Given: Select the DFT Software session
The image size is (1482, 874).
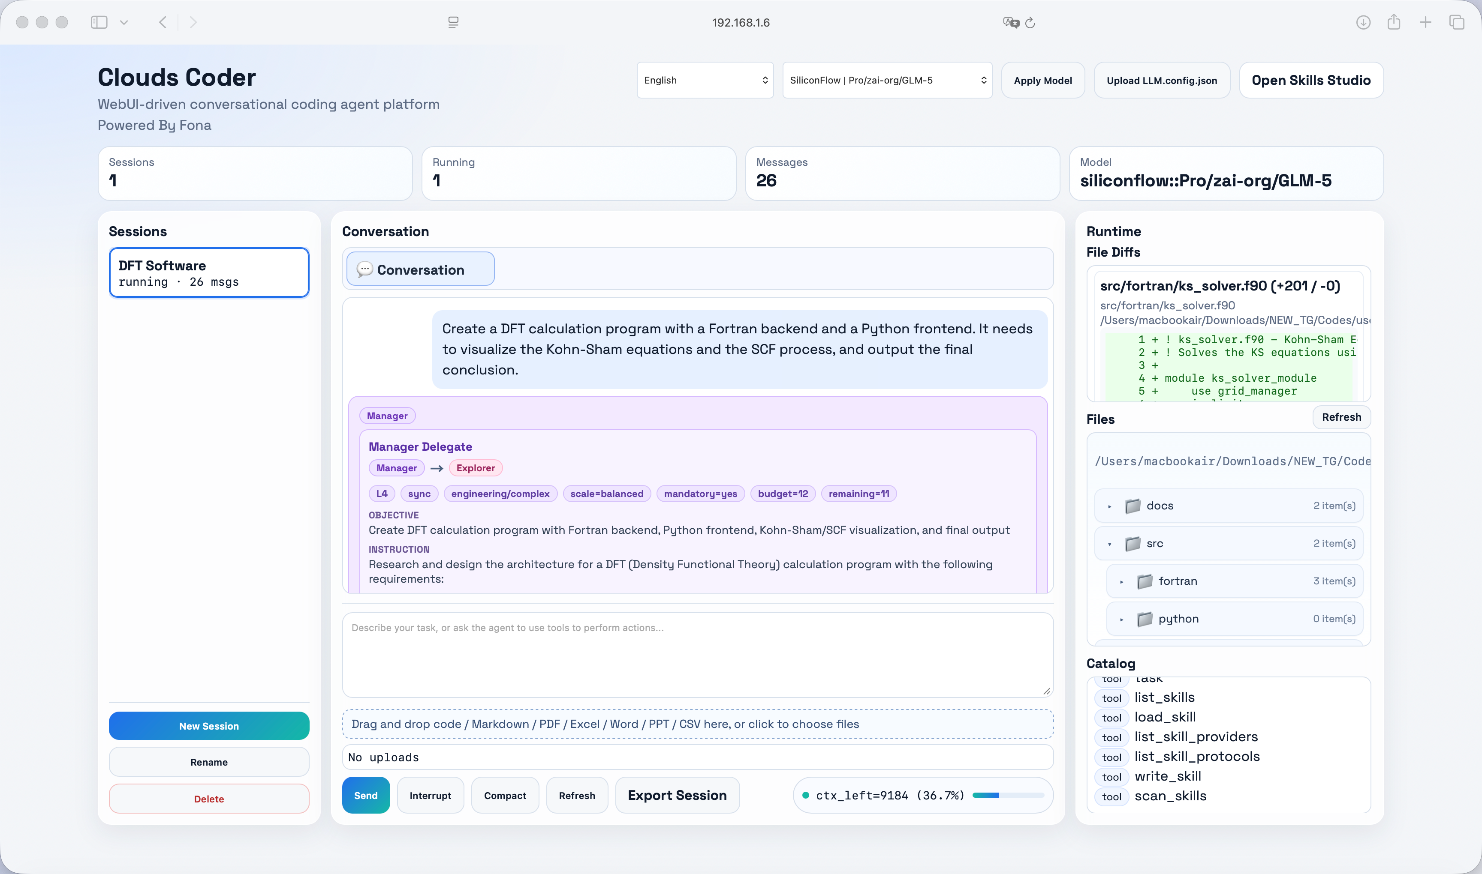Looking at the screenshot, I should pyautogui.click(x=209, y=272).
